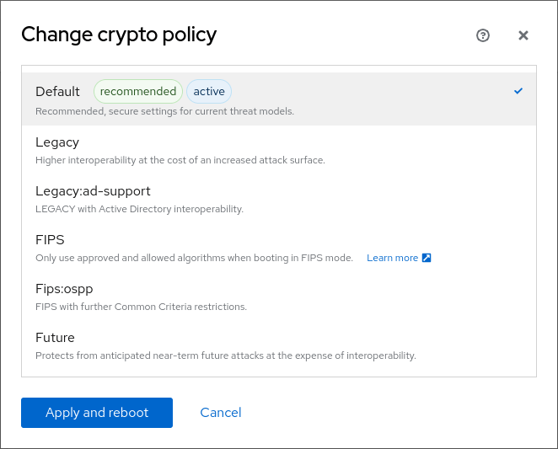The width and height of the screenshot is (558, 449).
Task: Click the Fips:ospp Common Criteria description
Action: point(141,307)
